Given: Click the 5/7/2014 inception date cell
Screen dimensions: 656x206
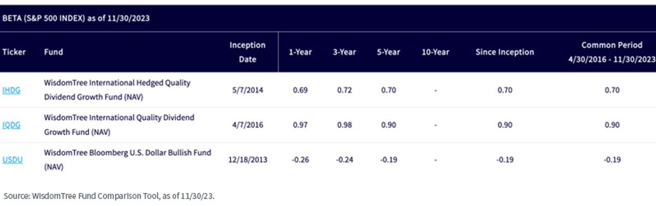Looking at the screenshot, I should point(248,90).
